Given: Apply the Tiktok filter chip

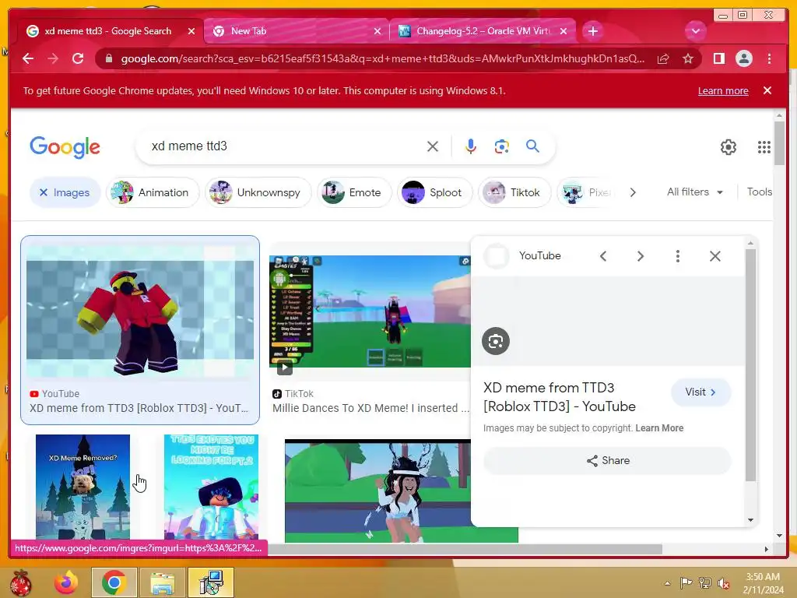Looking at the screenshot, I should (514, 193).
